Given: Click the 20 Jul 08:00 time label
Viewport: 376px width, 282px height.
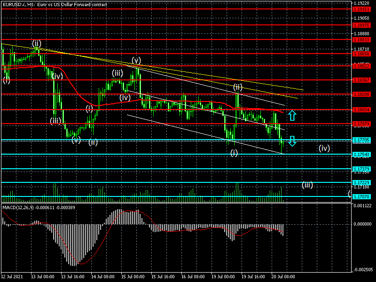Looking at the screenshot, I should click(282, 277).
